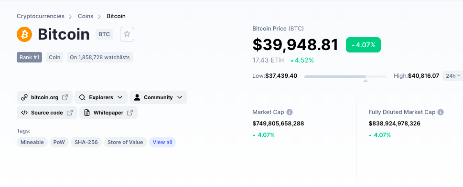
Task: Select the SHA-256 tag
Action: (86, 142)
